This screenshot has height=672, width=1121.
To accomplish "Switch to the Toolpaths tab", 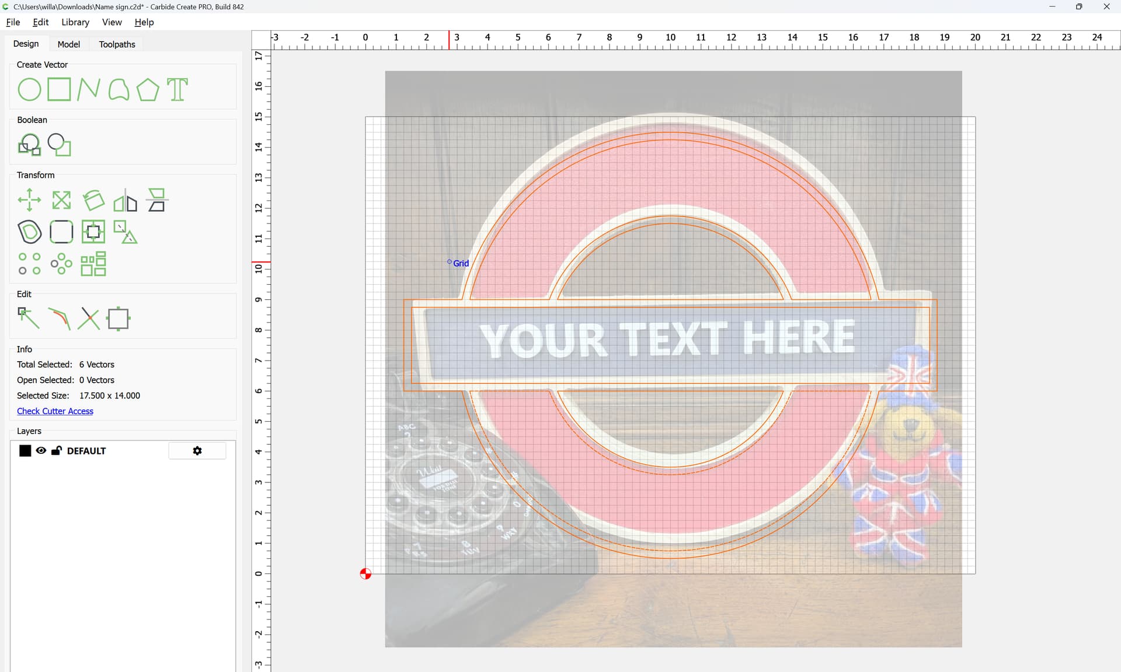I will coord(117,44).
